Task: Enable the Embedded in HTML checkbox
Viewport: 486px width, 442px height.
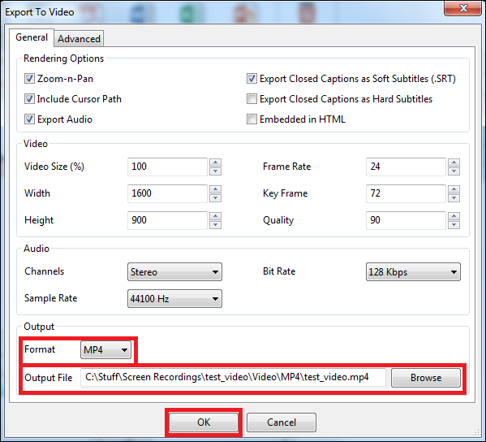Action: tap(252, 119)
